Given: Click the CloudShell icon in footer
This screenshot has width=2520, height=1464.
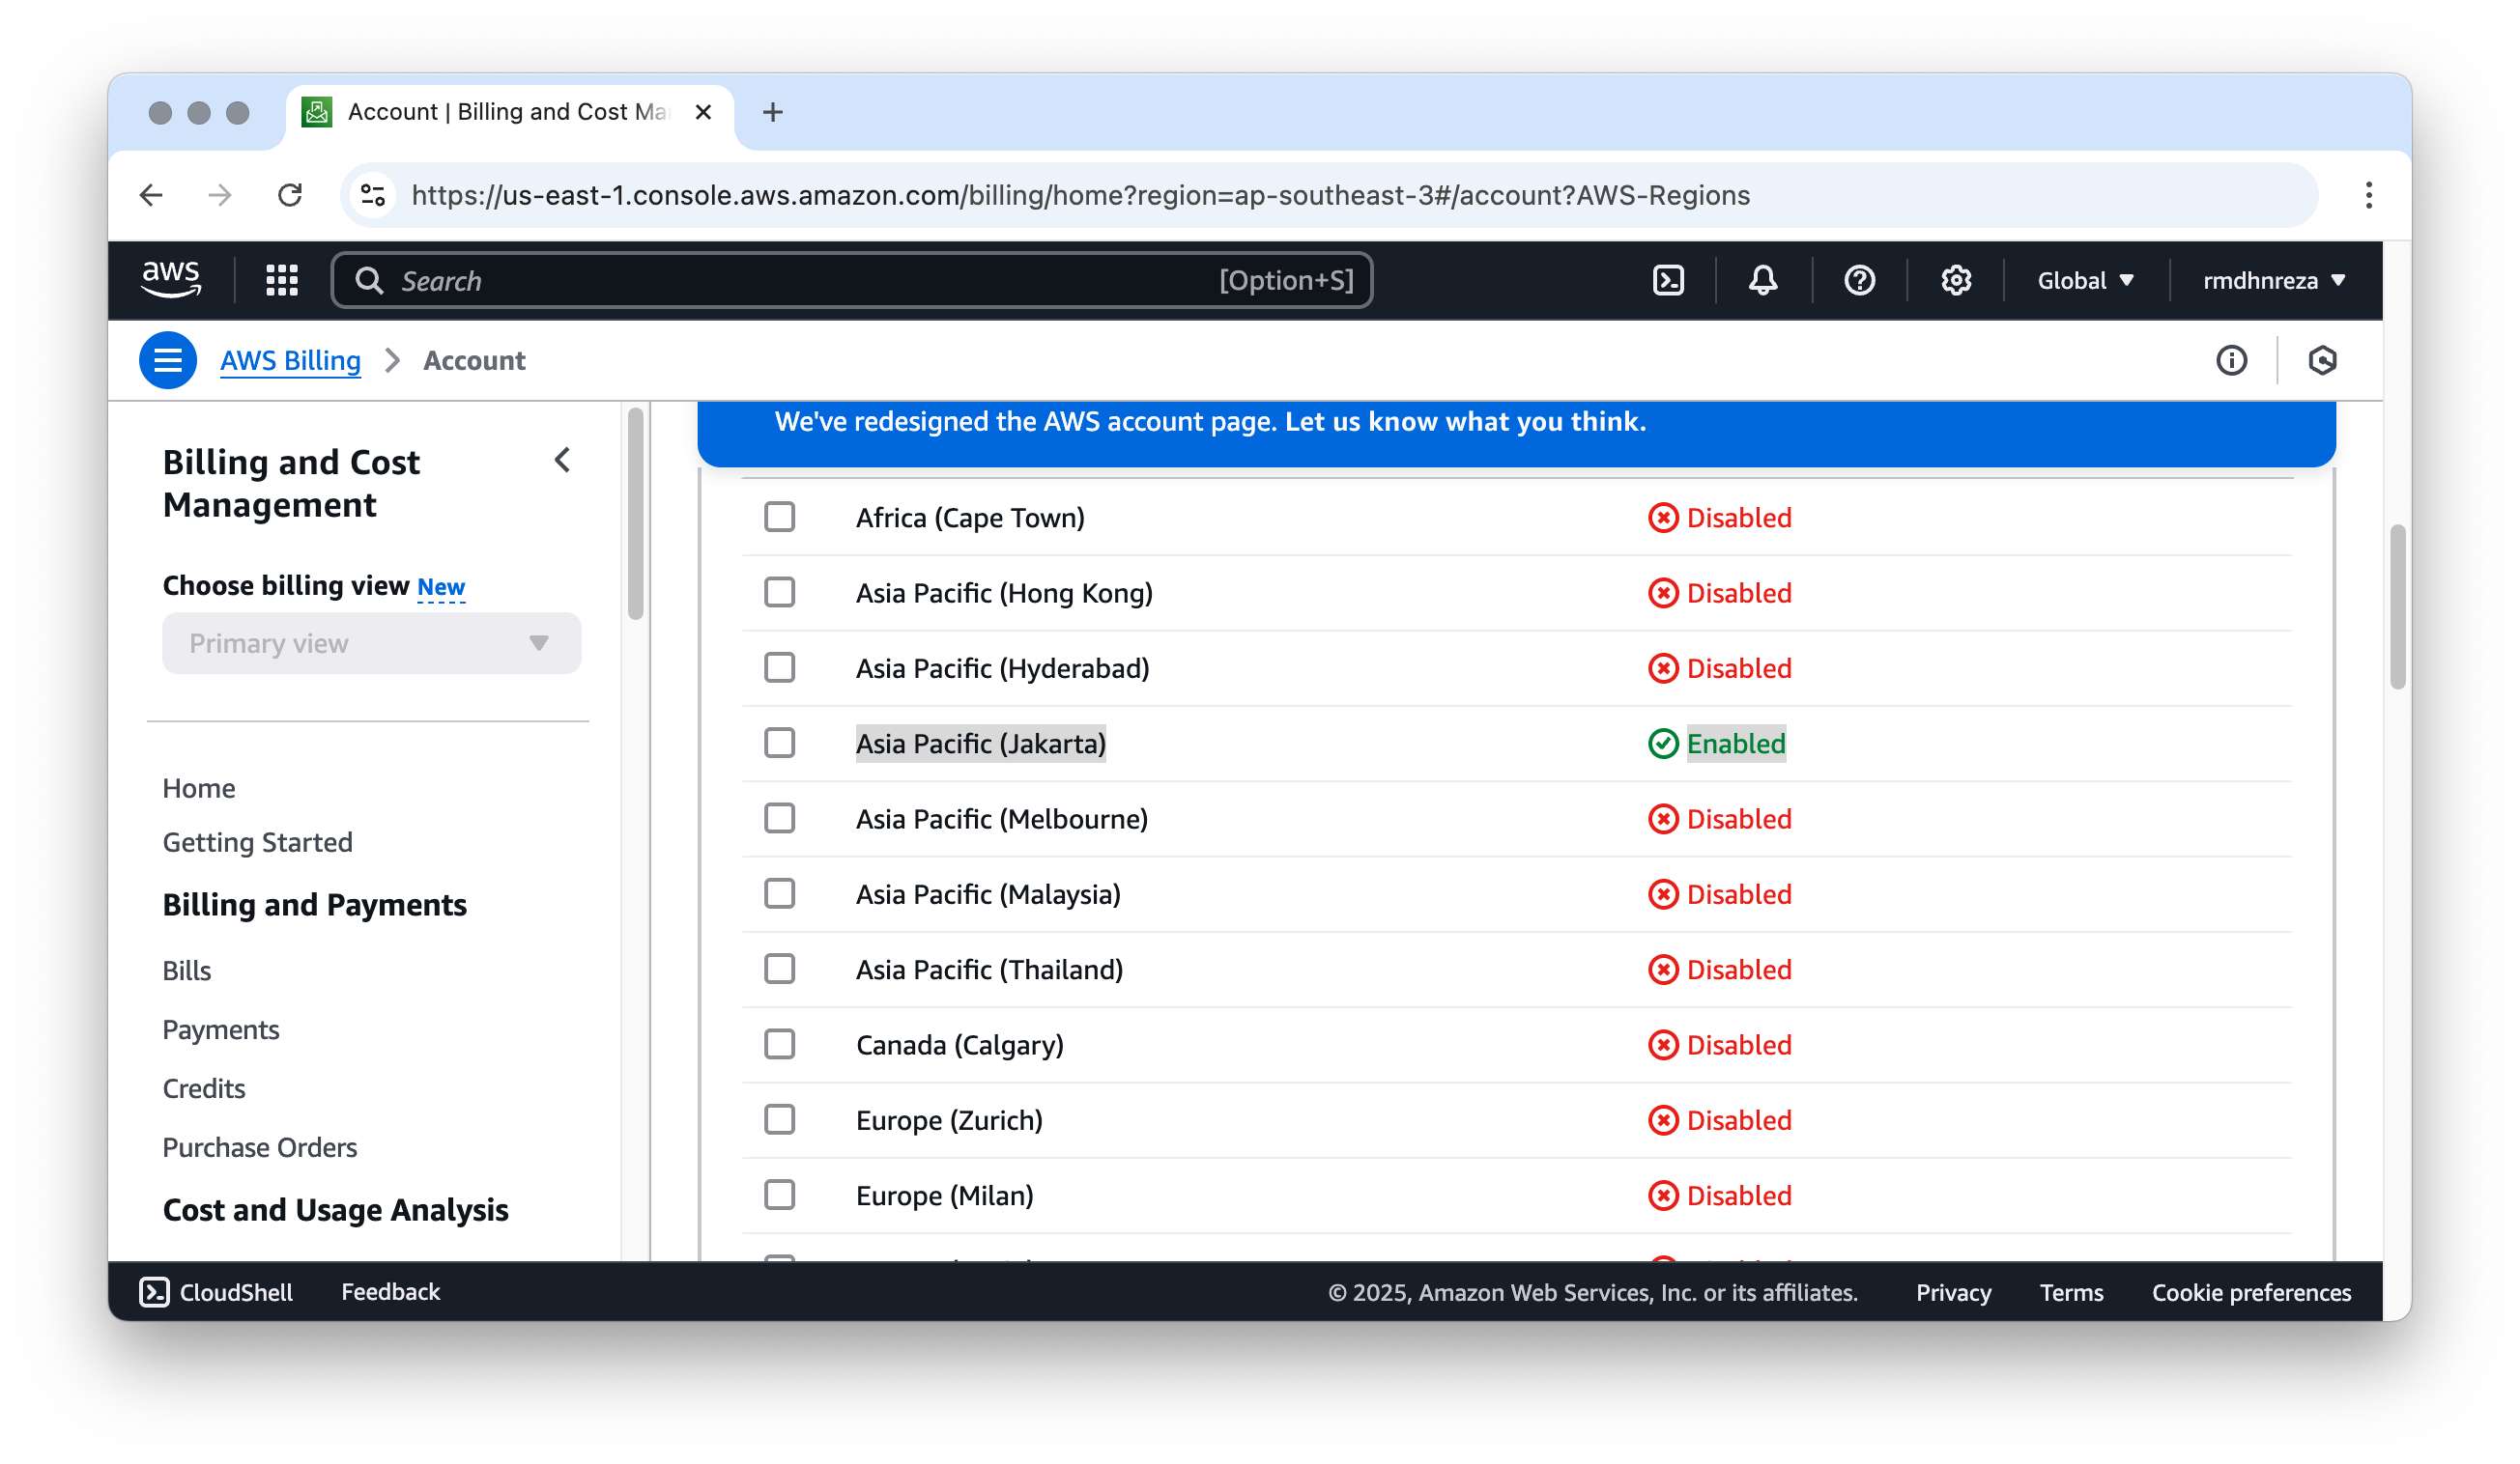Looking at the screenshot, I should pos(154,1292).
